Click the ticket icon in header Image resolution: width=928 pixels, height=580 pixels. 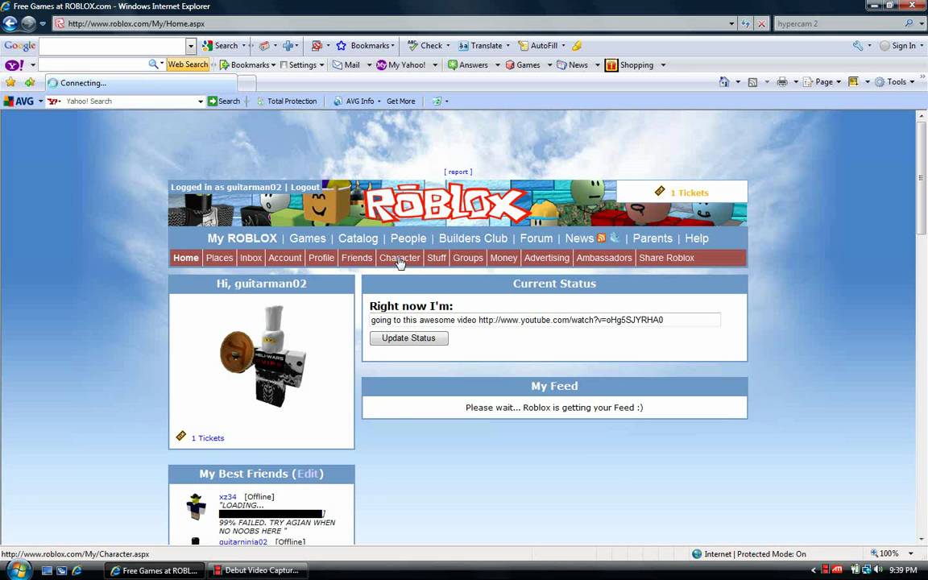[660, 191]
